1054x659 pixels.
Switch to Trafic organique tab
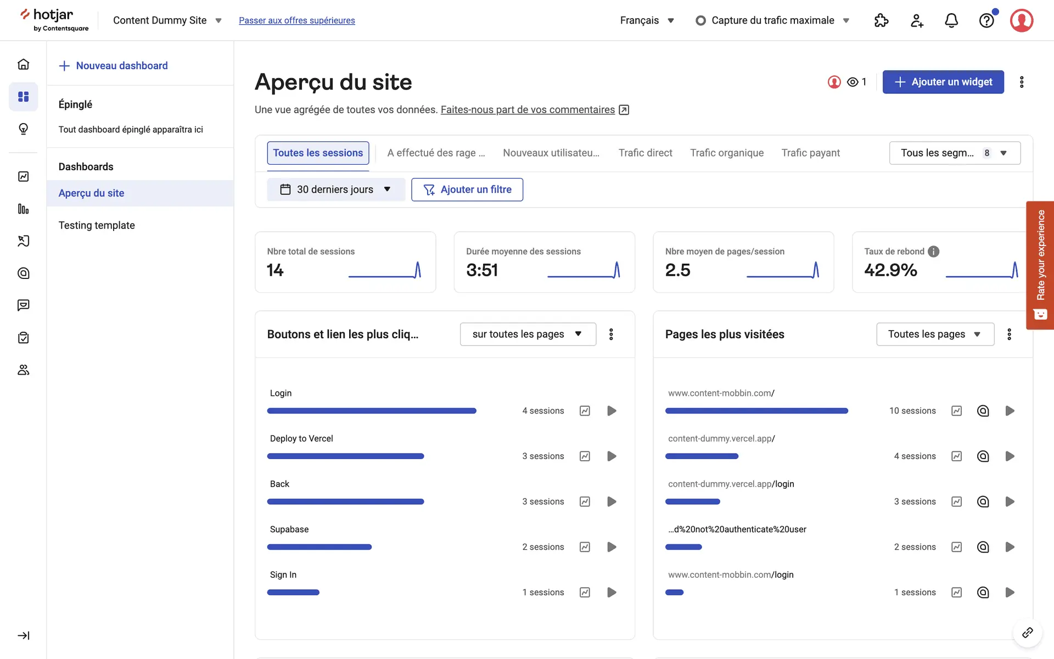pos(726,153)
